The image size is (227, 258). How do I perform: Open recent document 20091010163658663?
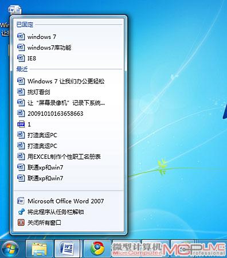tap(68, 114)
